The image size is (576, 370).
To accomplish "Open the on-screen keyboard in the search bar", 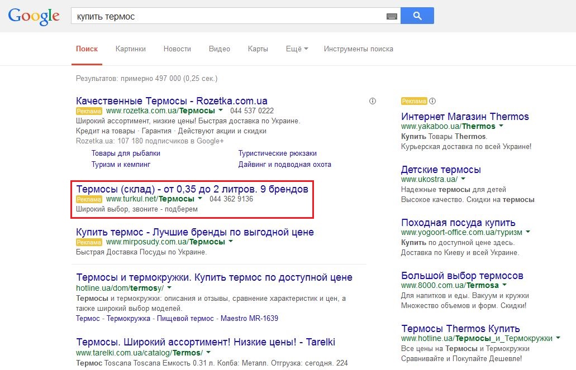I will 393,16.
